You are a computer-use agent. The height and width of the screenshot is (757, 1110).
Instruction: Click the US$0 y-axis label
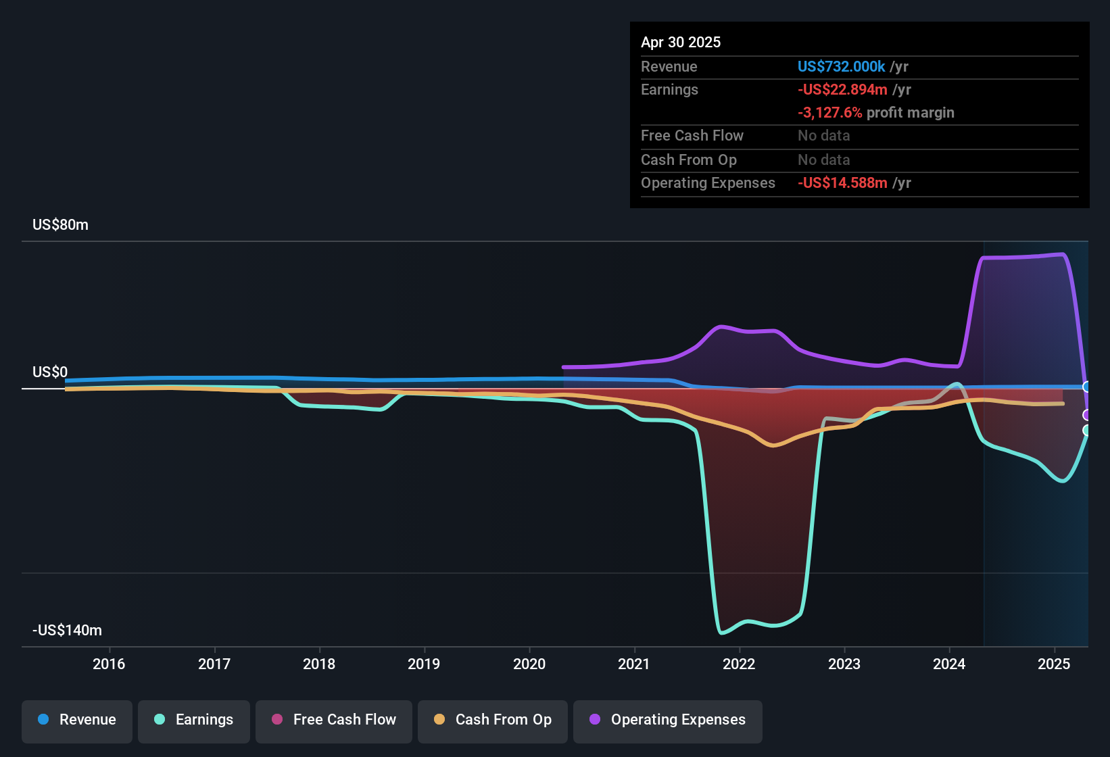(x=50, y=372)
